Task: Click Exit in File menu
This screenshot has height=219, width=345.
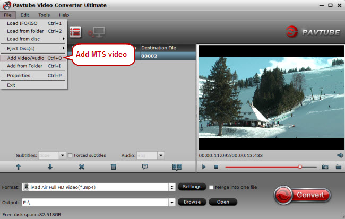Action: click(x=33, y=85)
